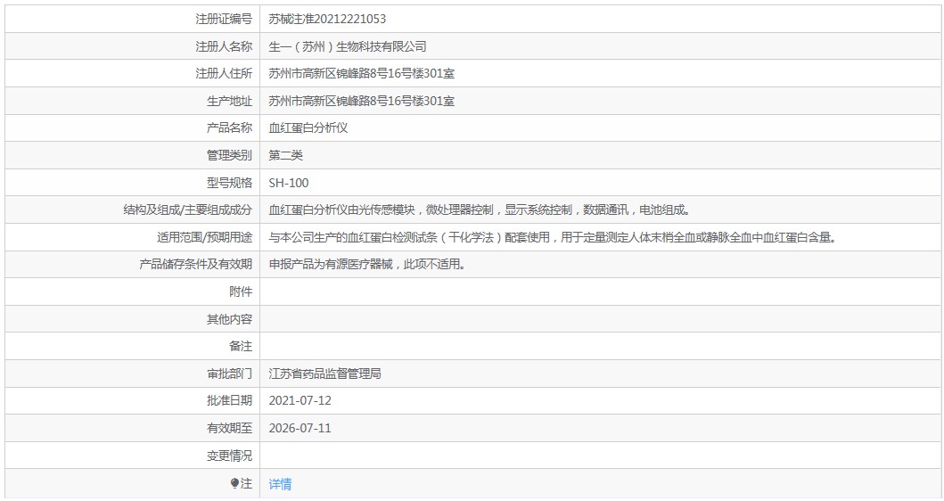Select registration number 苏械注准20212221053
The width and height of the screenshot is (944, 501).
coord(327,19)
